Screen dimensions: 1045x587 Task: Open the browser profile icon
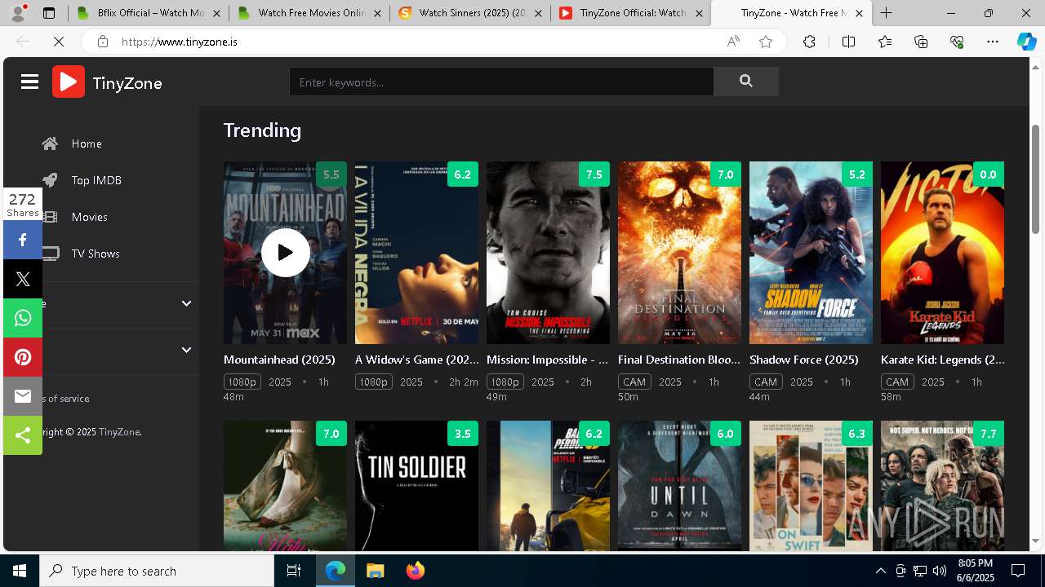[18, 13]
